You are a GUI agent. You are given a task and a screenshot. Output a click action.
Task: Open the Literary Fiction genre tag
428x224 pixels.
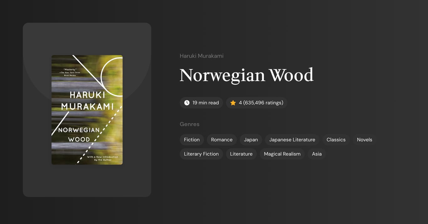pyautogui.click(x=201, y=154)
